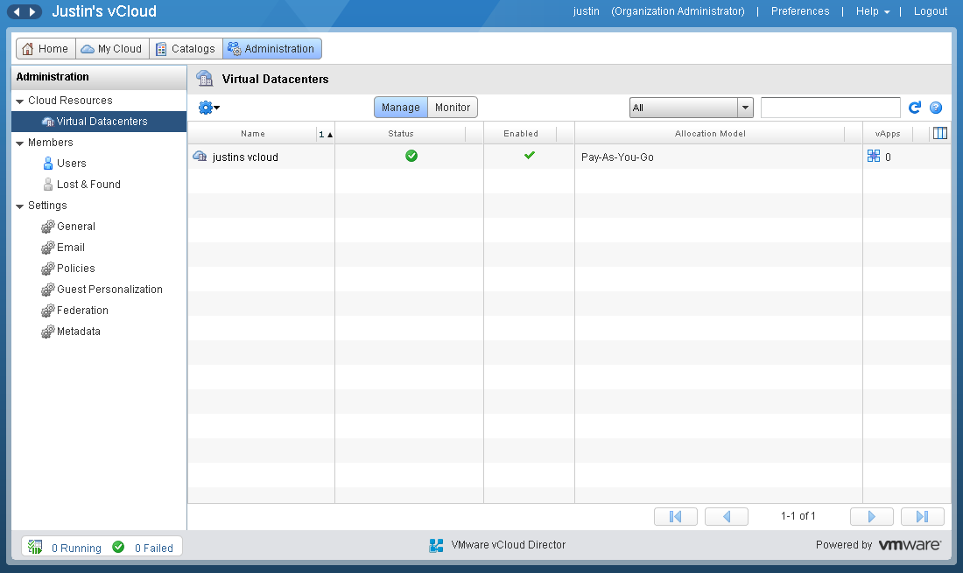Click the justins vcloud datacenter icon
The height and width of the screenshot is (573, 963).
pos(200,156)
